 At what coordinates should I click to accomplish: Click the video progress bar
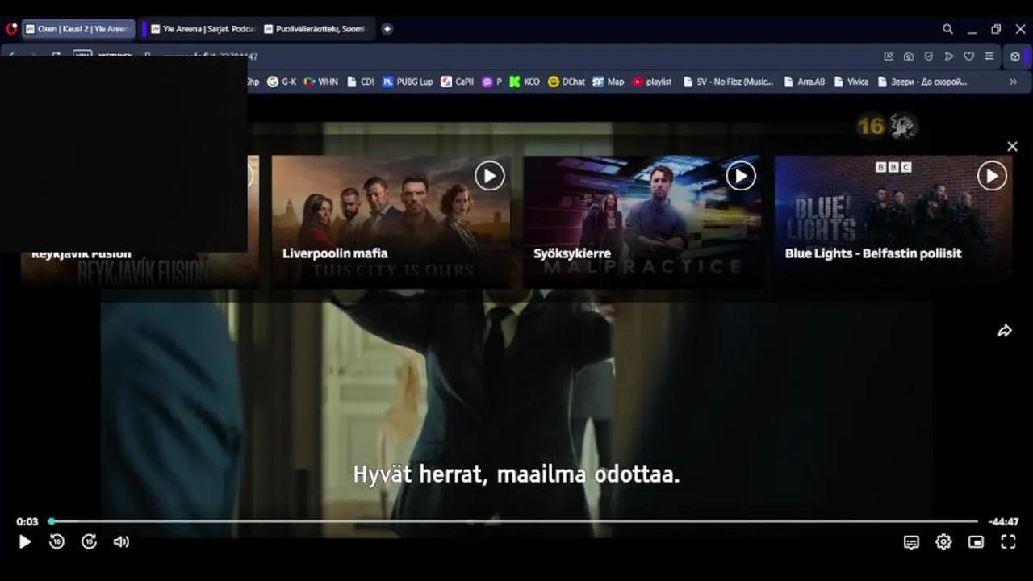point(514,521)
